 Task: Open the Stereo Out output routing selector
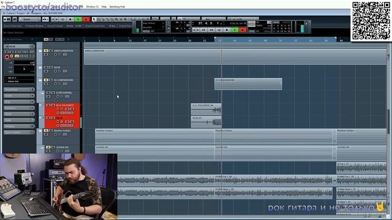[19, 81]
